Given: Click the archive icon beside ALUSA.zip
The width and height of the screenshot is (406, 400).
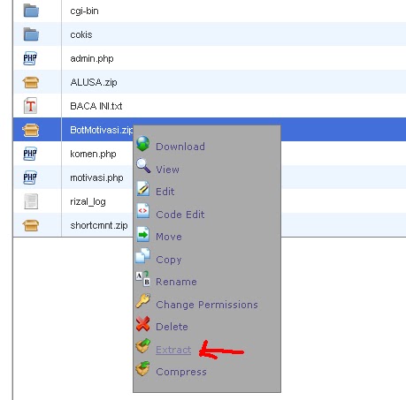Looking at the screenshot, I should [x=31, y=82].
